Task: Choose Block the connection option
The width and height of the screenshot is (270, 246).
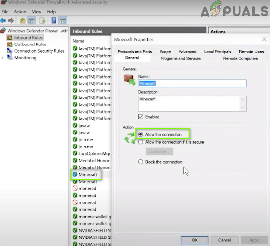Action: click(x=141, y=162)
